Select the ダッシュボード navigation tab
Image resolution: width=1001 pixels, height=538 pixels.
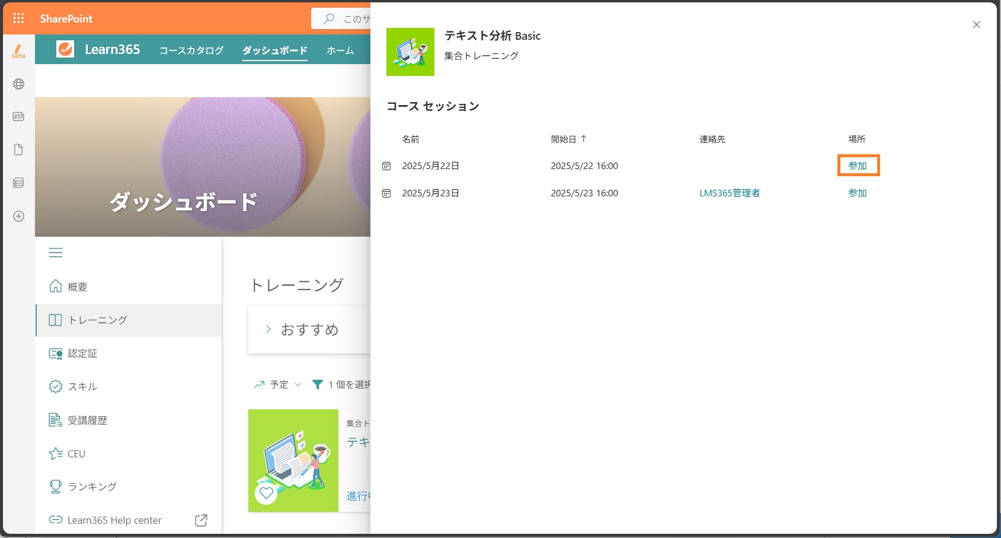click(x=275, y=50)
